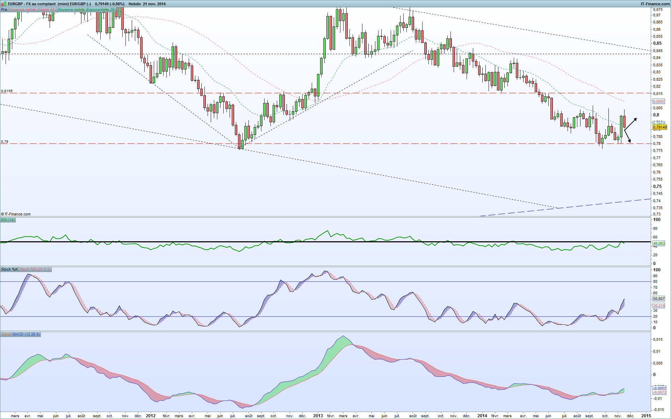Select Moyenne mobile (Simple 50) label

(x=32, y=9)
